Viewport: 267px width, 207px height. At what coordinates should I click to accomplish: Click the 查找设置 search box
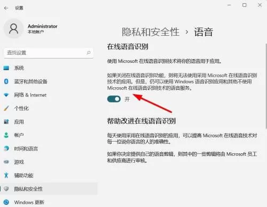click(x=49, y=53)
